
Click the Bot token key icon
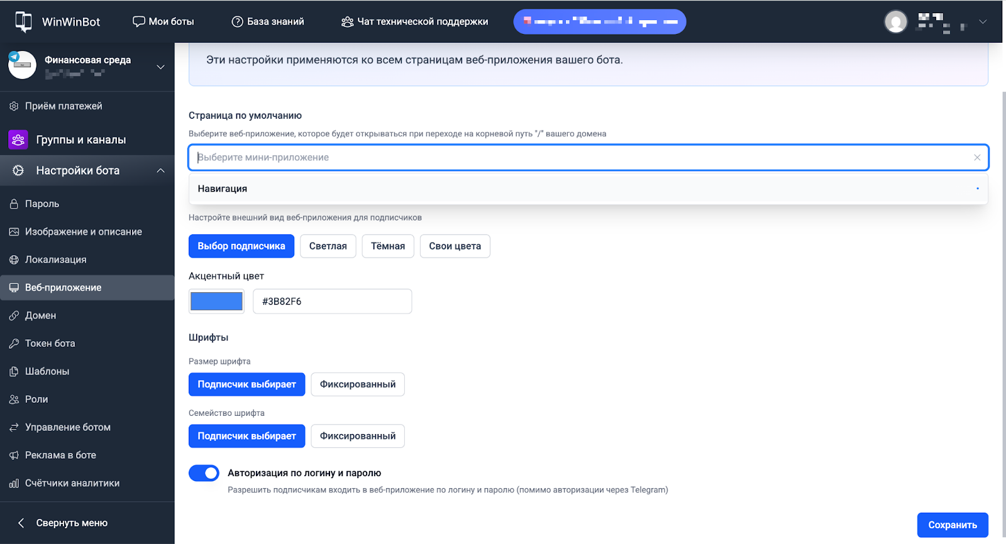[x=14, y=344]
